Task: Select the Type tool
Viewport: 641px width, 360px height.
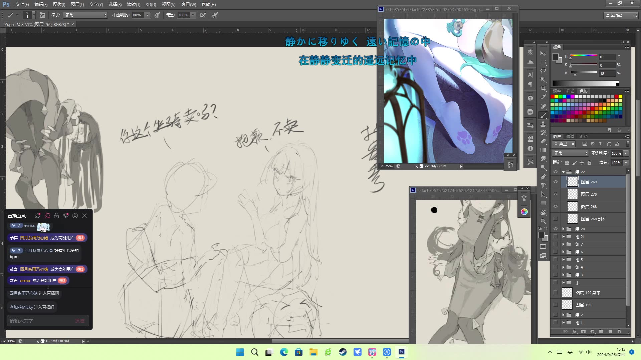Action: point(543,186)
